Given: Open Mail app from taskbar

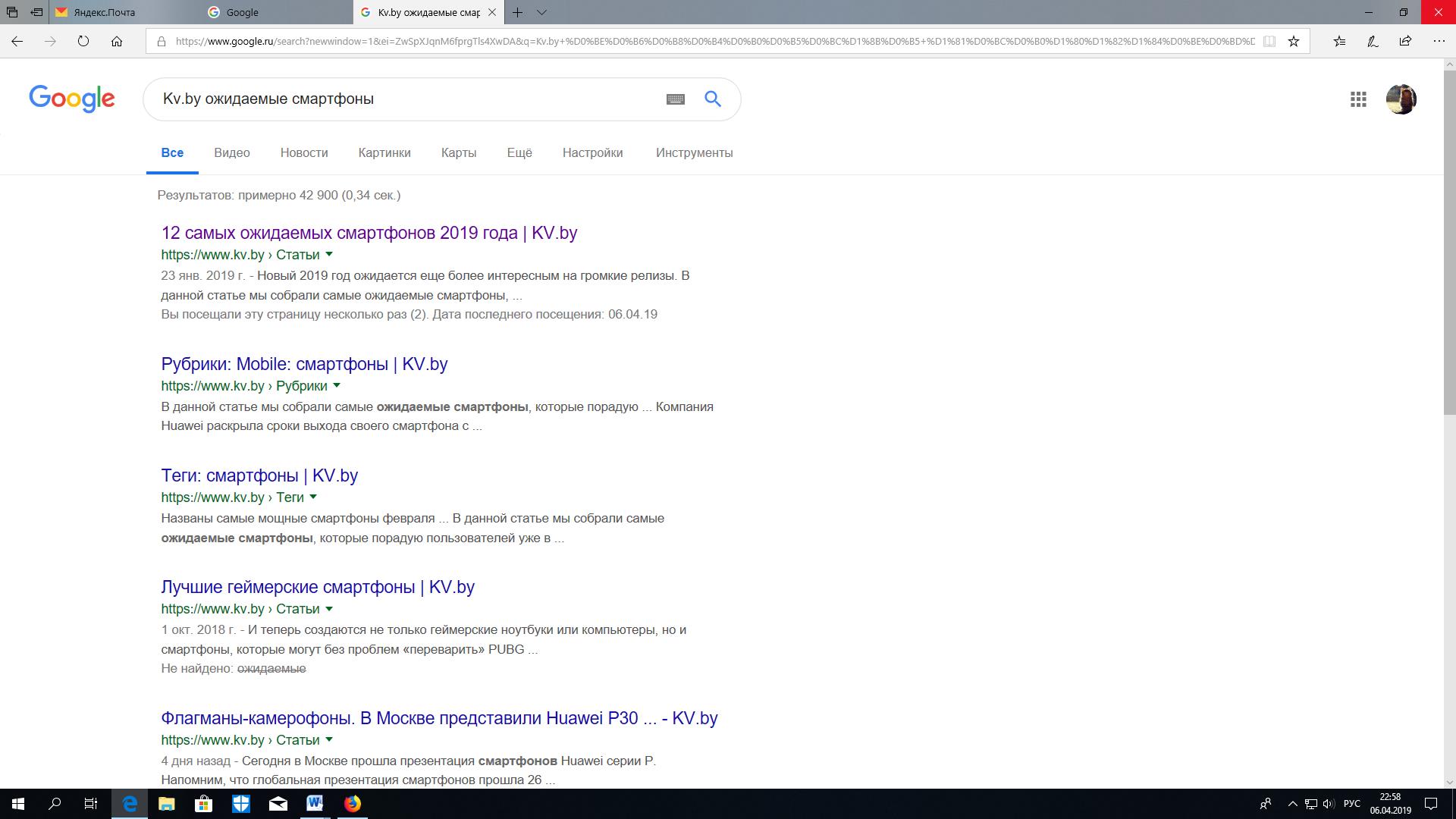Looking at the screenshot, I should (x=278, y=804).
